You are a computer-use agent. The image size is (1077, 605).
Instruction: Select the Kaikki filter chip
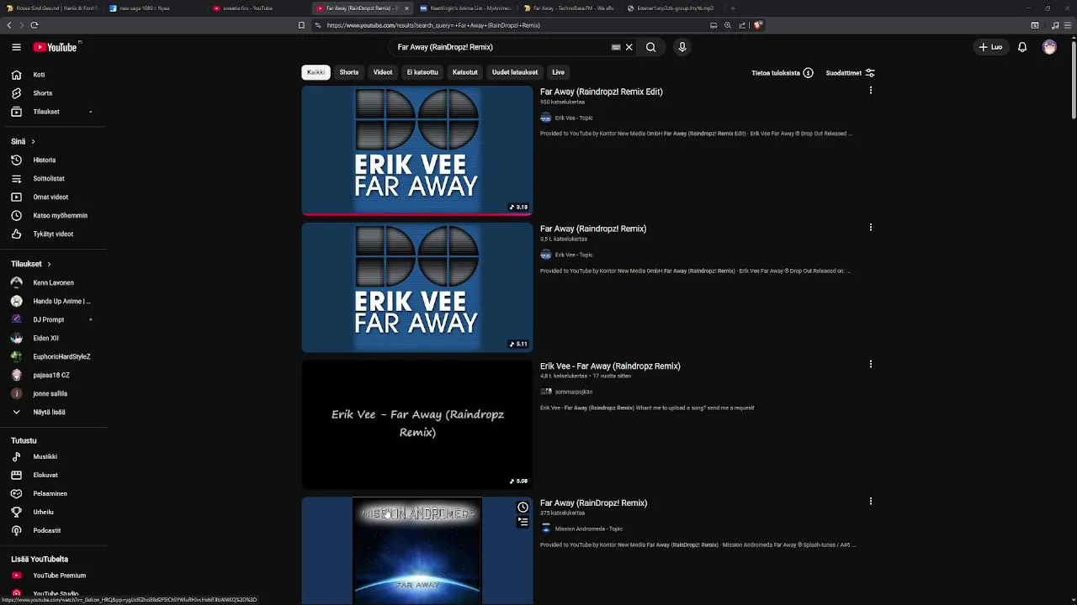316,72
